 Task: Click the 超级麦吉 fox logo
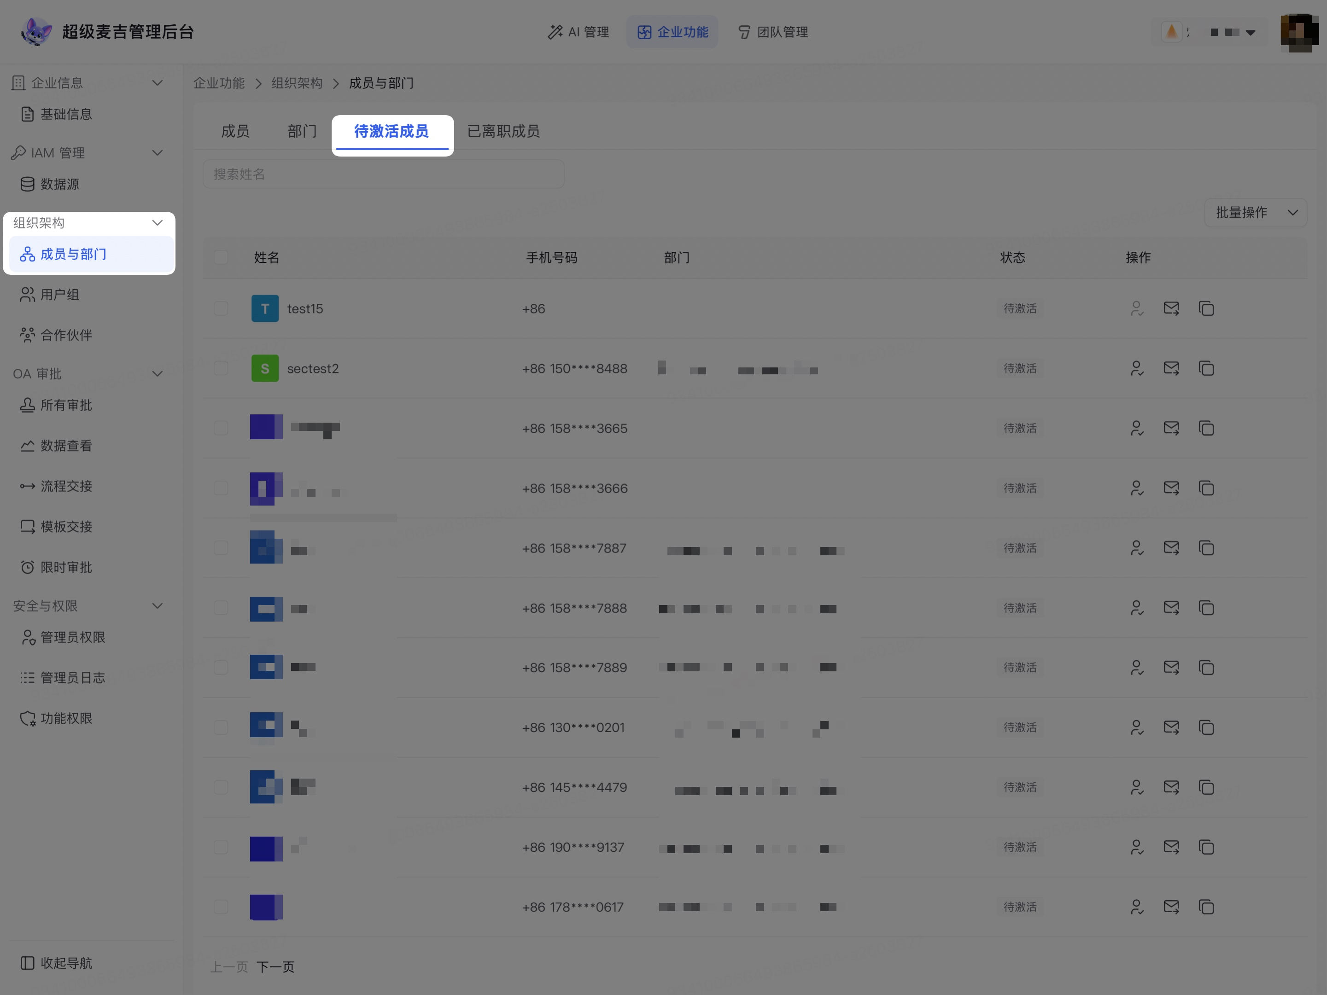click(36, 32)
